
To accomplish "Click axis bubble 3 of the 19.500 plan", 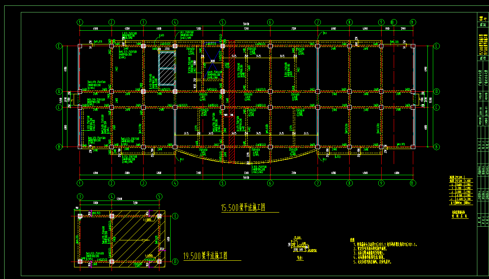I will (80, 196).
